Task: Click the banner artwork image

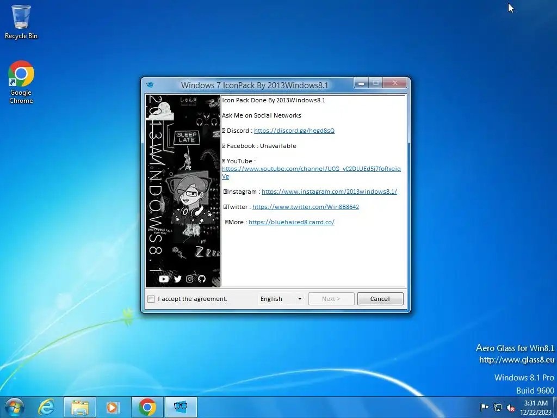Action: tap(183, 191)
